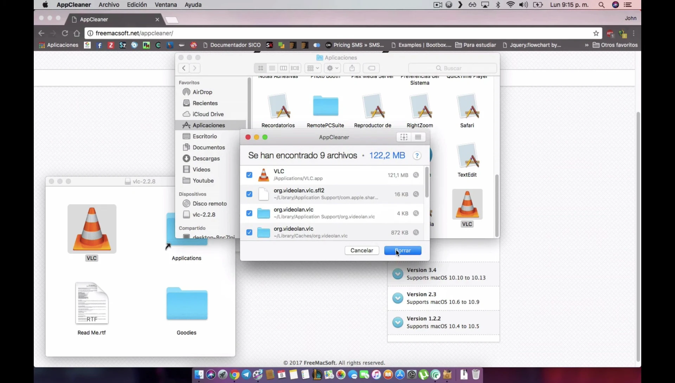Image resolution: width=675 pixels, height=383 pixels.
Task: Expand Version 1.2.2 download on web page
Action: [398, 322]
